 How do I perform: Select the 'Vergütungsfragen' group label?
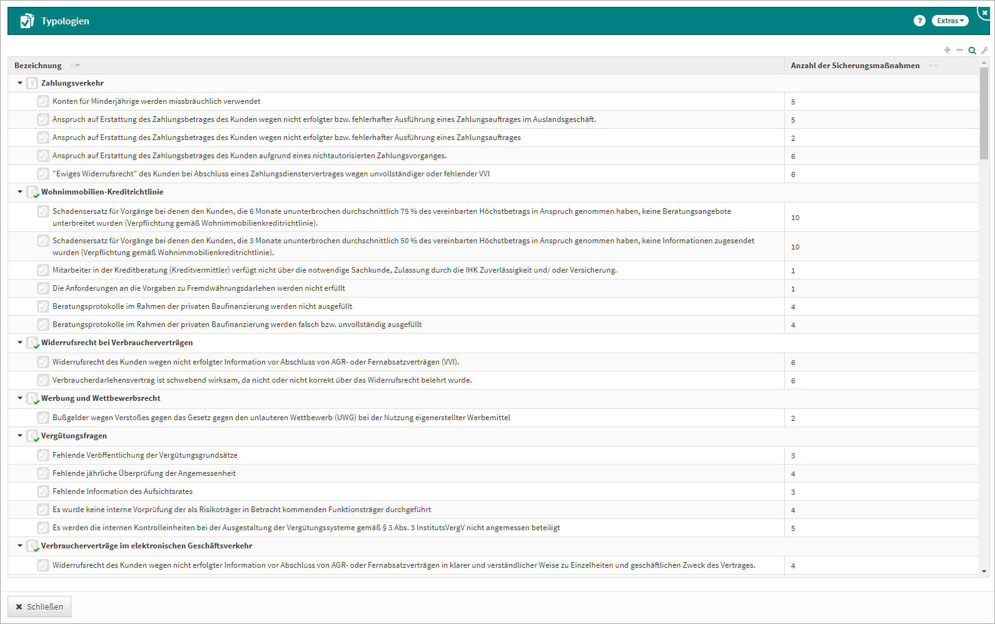74,436
